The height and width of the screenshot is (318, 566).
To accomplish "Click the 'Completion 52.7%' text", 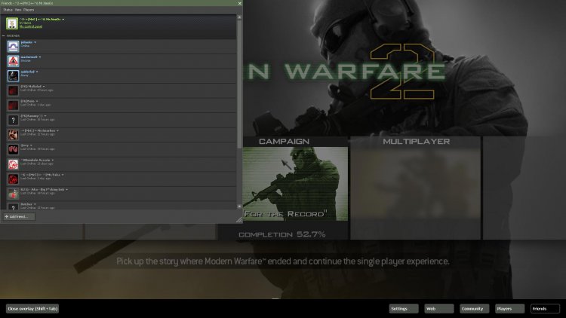I will pyautogui.click(x=282, y=234).
